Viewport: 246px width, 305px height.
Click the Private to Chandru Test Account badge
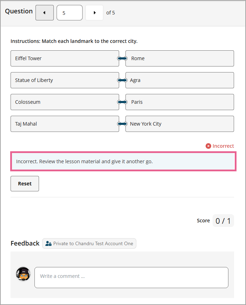(x=89, y=243)
